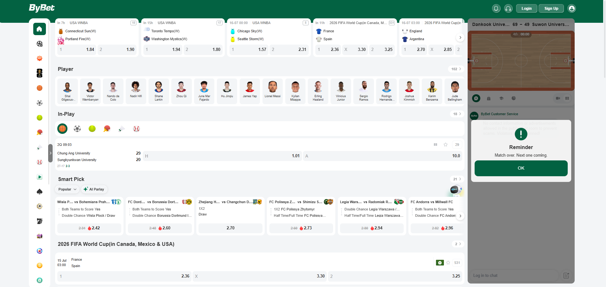Open the spade casino icon in the sidebar
Viewport: 606px width, 287px height.
click(x=40, y=191)
